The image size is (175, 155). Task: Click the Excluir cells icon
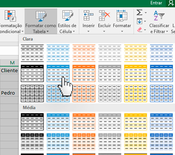(104, 15)
